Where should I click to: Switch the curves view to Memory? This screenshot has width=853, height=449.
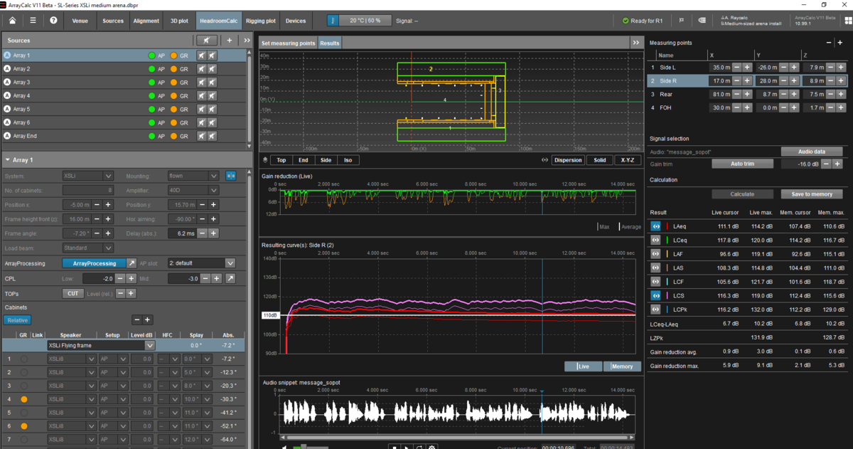[x=622, y=366]
